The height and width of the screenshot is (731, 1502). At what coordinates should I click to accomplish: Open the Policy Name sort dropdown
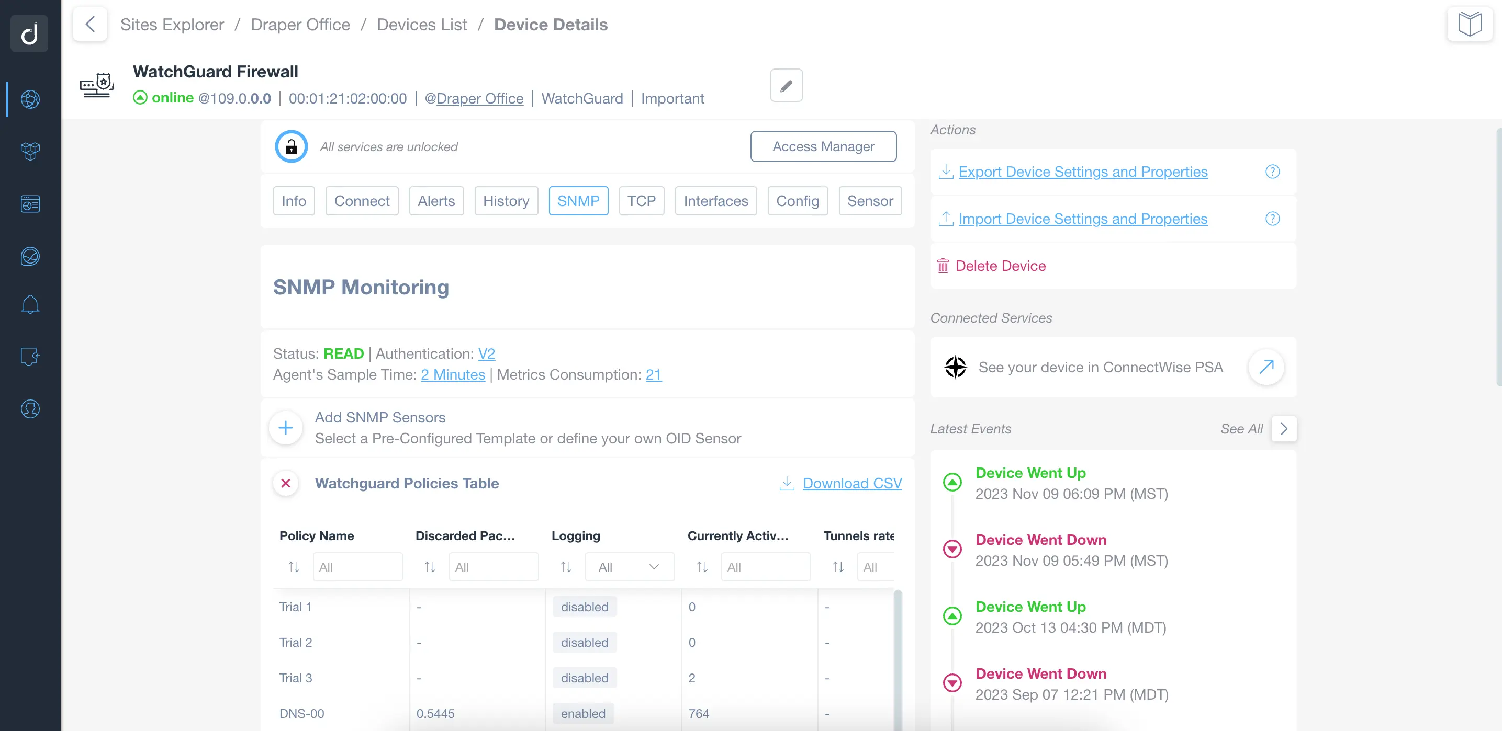pos(294,566)
